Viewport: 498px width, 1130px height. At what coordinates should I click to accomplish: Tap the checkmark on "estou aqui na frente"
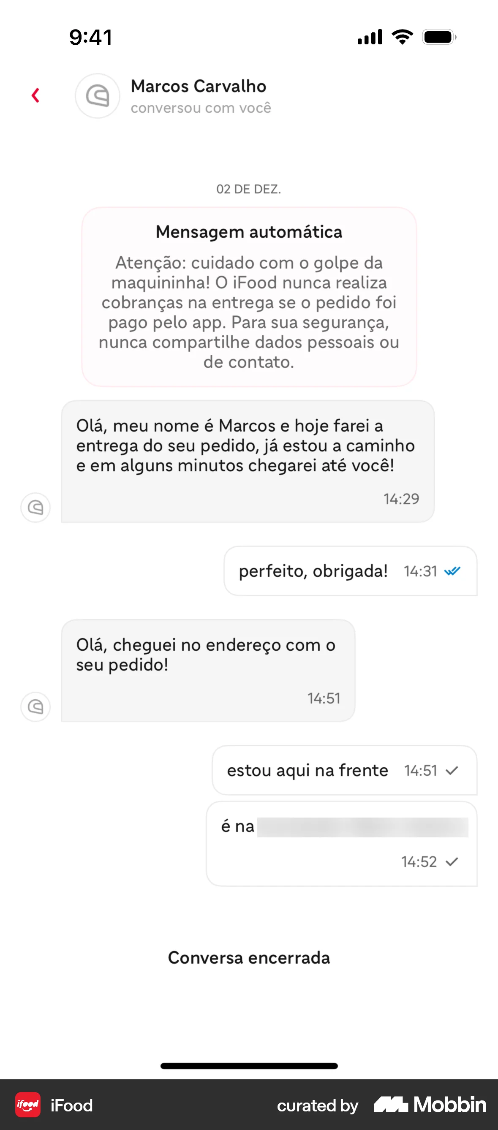point(452,770)
